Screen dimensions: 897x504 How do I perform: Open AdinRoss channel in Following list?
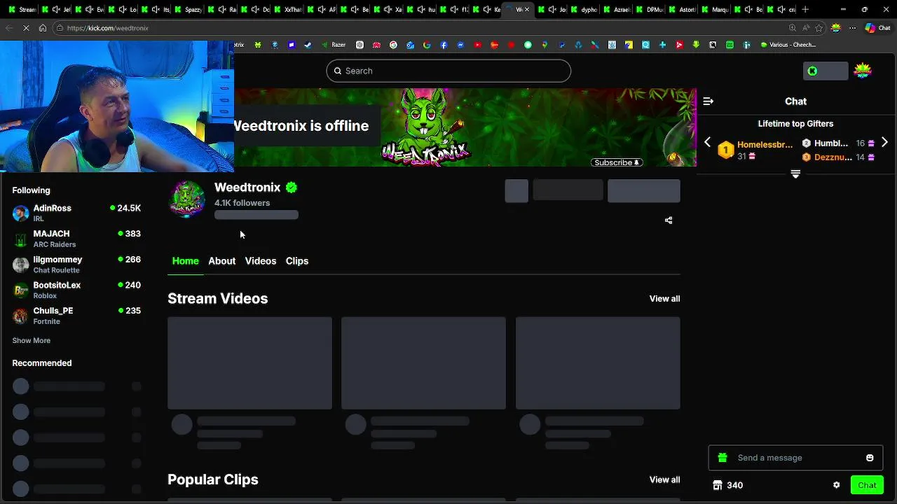click(76, 213)
